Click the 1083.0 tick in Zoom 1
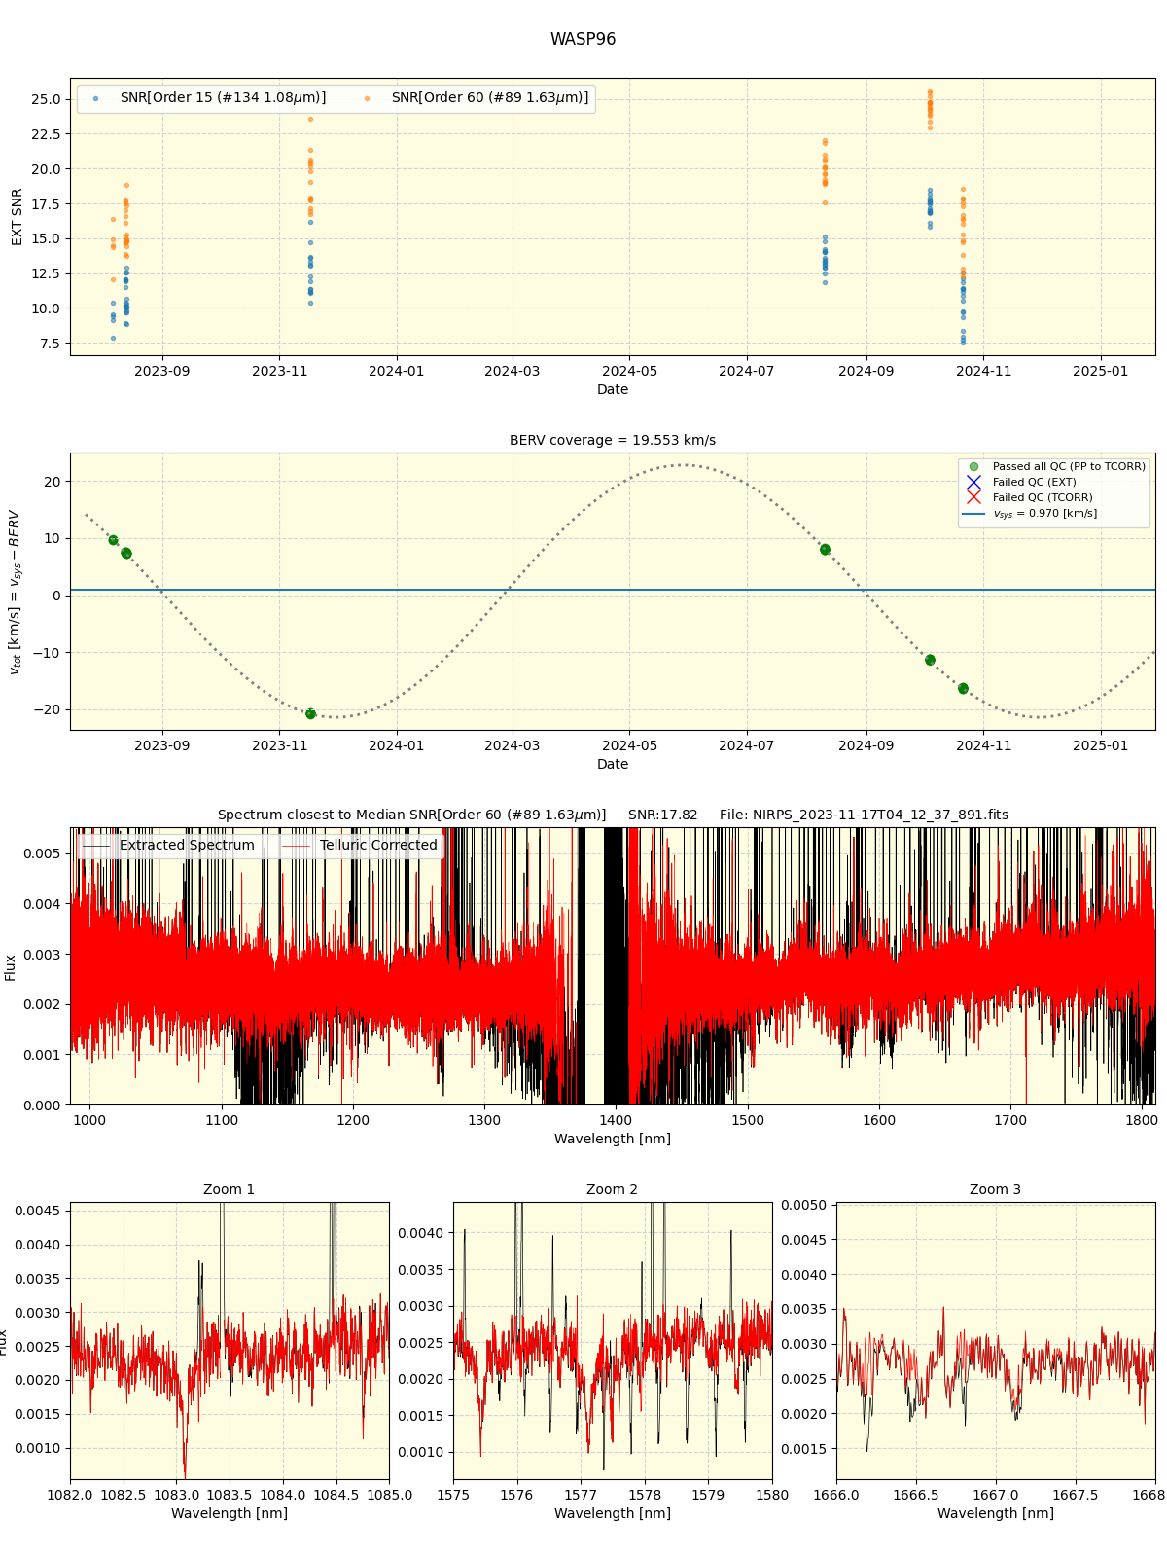The width and height of the screenshot is (1167, 1557). coord(176,1495)
